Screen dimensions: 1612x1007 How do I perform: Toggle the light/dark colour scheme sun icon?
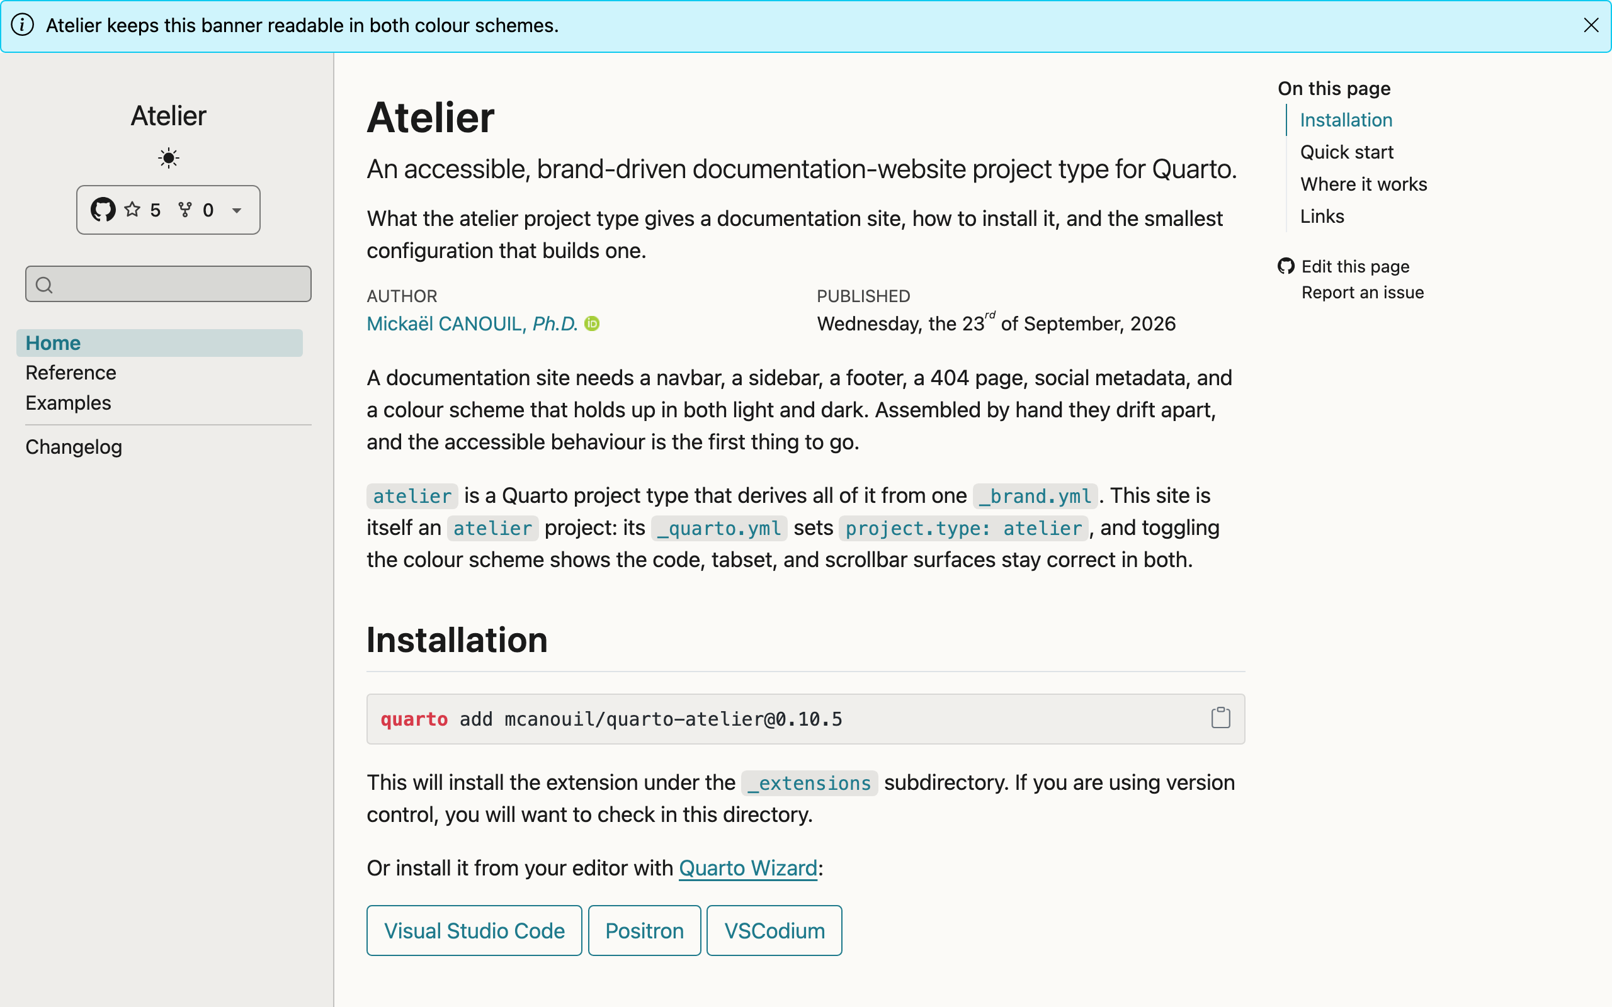[169, 158]
